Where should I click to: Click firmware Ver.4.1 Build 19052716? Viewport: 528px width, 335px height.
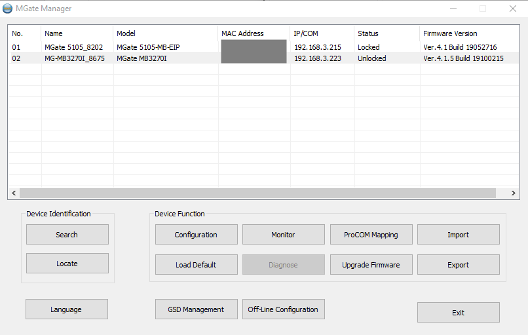coord(461,47)
